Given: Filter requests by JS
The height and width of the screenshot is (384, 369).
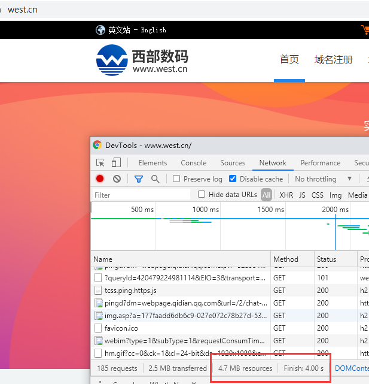Looking at the screenshot, I should 302,195.
